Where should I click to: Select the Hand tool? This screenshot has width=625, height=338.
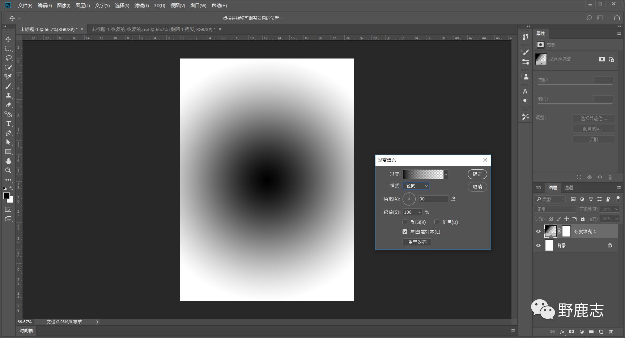click(x=8, y=161)
